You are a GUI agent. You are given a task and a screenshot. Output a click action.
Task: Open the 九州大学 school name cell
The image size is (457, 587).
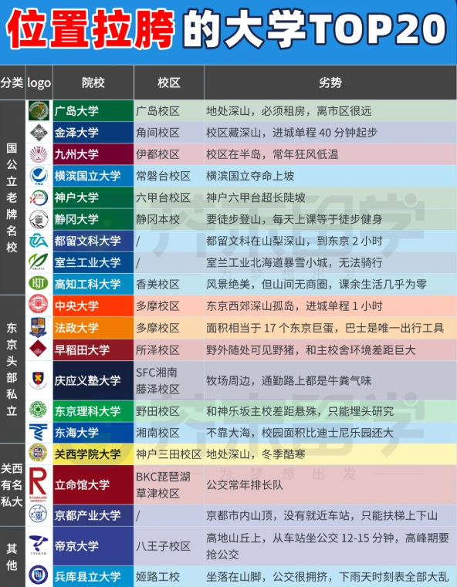click(x=93, y=154)
